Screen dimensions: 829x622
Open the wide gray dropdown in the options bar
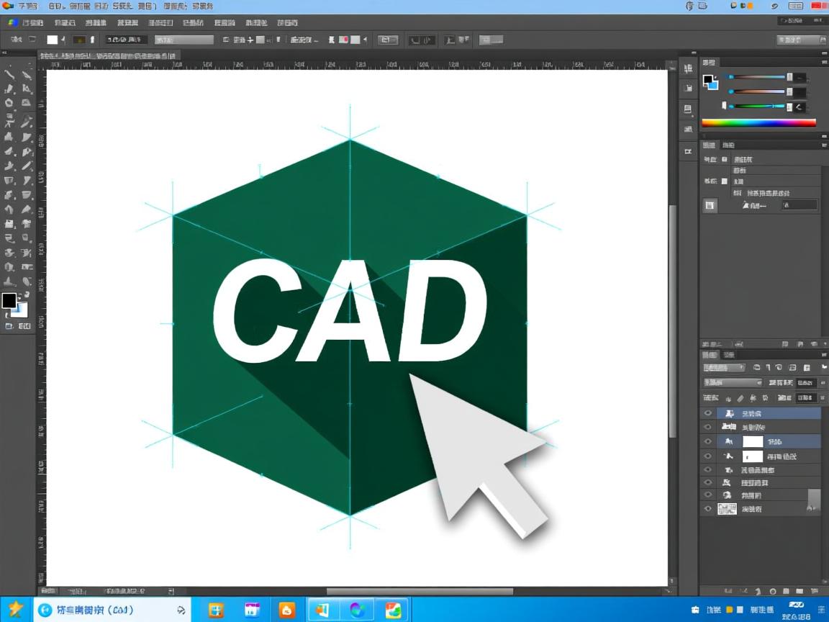(x=184, y=40)
